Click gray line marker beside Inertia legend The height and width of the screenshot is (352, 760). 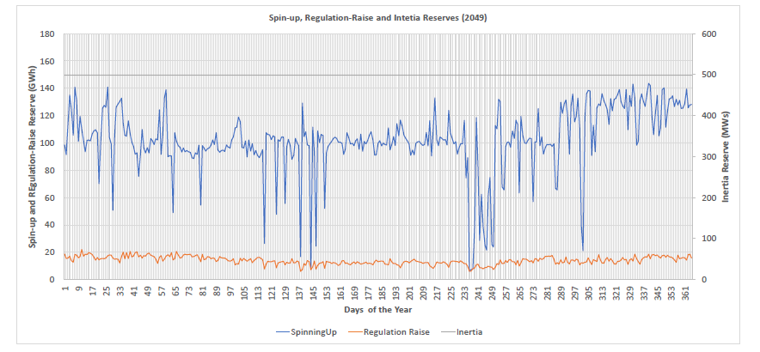[x=448, y=332]
